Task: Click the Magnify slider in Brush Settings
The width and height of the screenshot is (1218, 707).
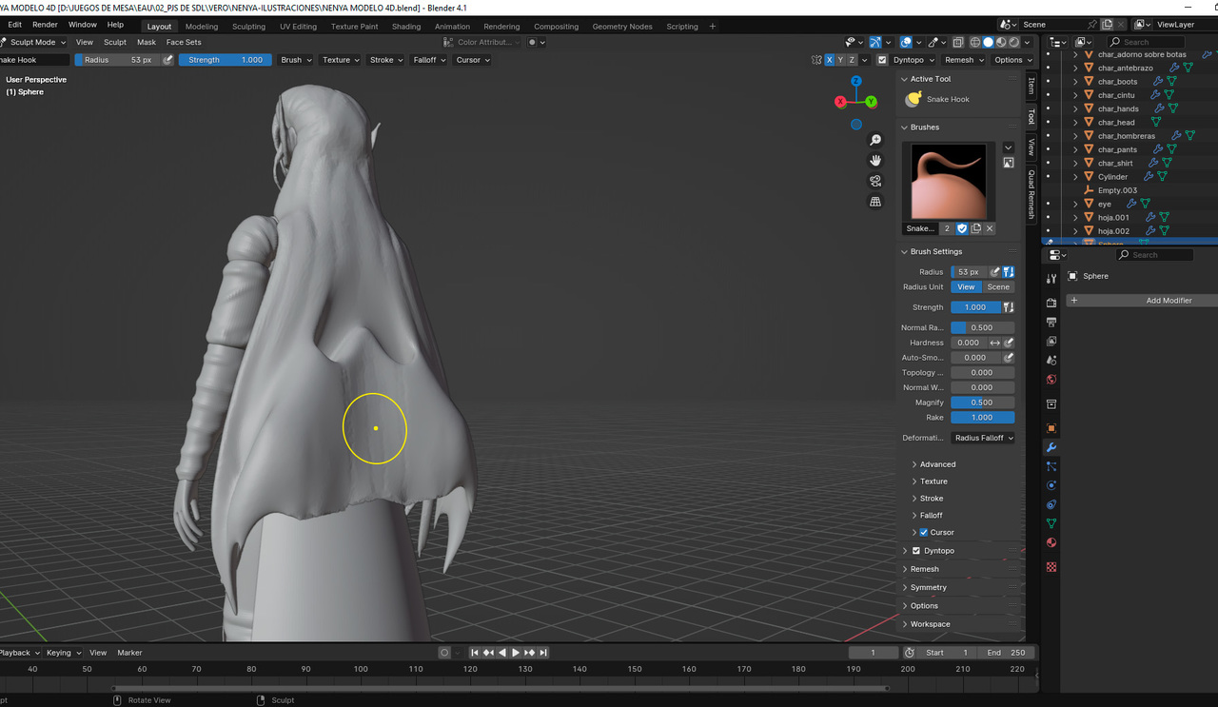Action: click(x=982, y=403)
